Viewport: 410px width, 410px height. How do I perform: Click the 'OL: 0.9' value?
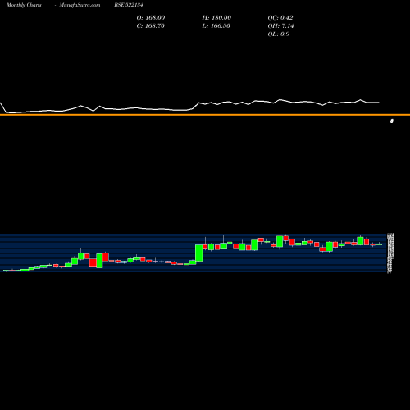tap(279, 34)
